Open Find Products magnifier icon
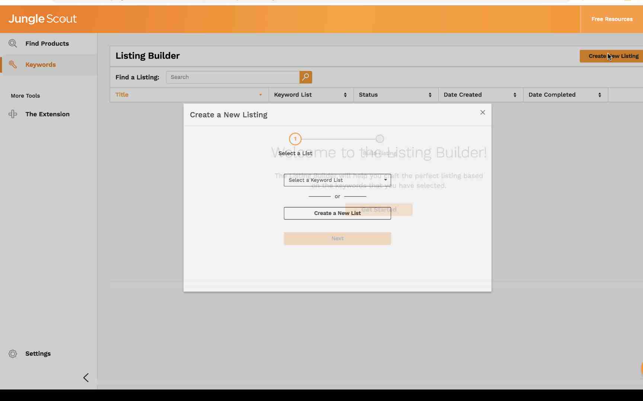 click(x=13, y=43)
